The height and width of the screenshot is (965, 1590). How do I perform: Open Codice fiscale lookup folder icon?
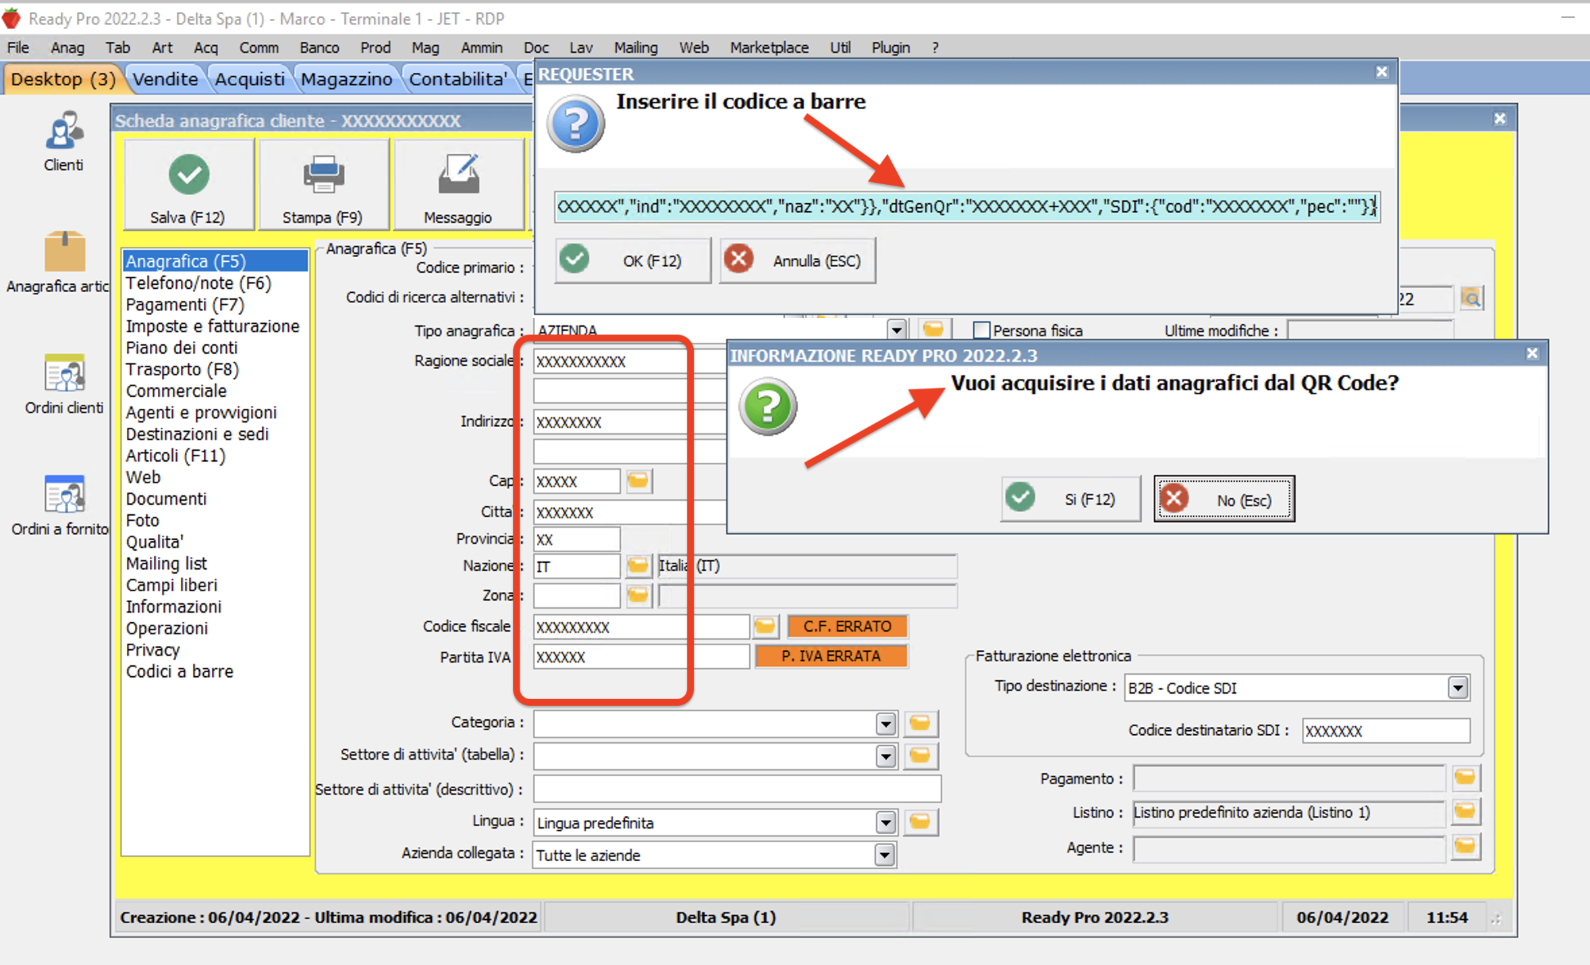tap(765, 626)
